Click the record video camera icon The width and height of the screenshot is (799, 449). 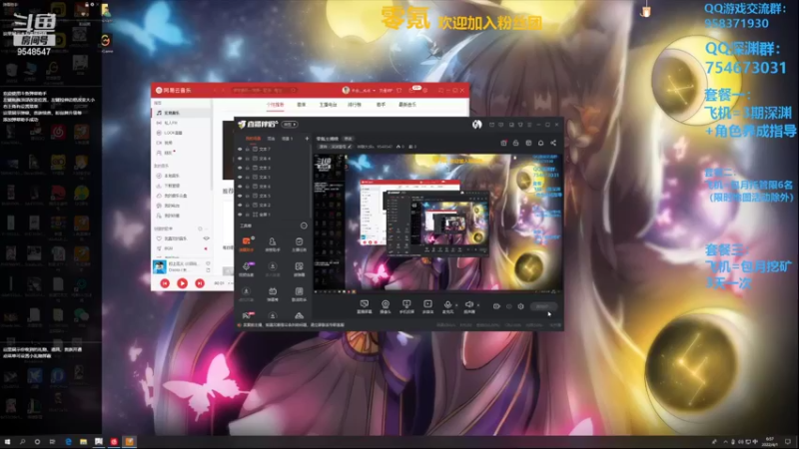coord(496,306)
